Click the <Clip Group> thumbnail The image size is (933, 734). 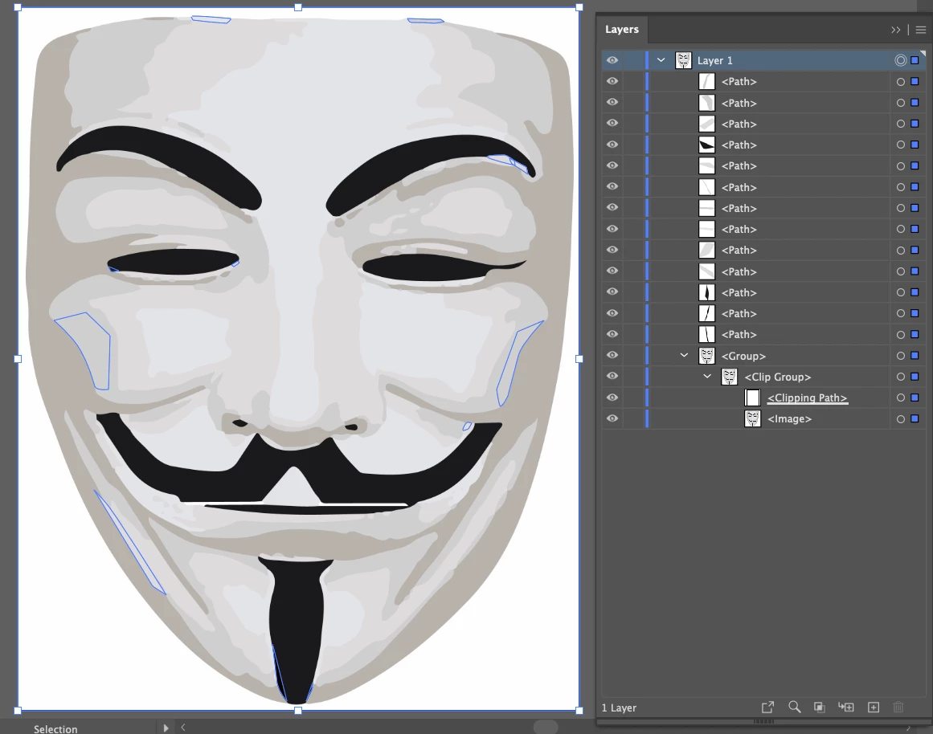(x=730, y=377)
